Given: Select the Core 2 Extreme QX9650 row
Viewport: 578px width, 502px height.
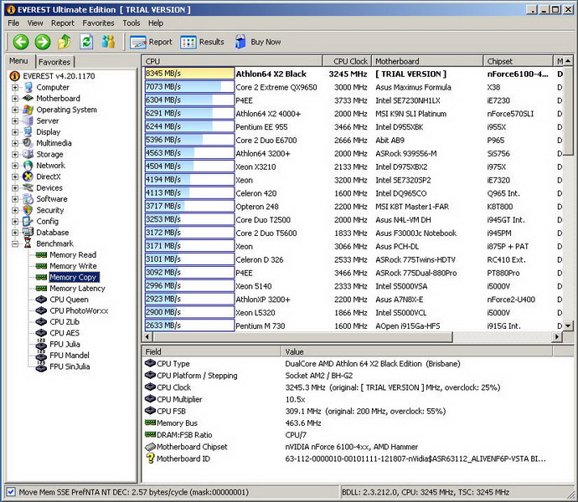Looking at the screenshot, I should coord(354,87).
